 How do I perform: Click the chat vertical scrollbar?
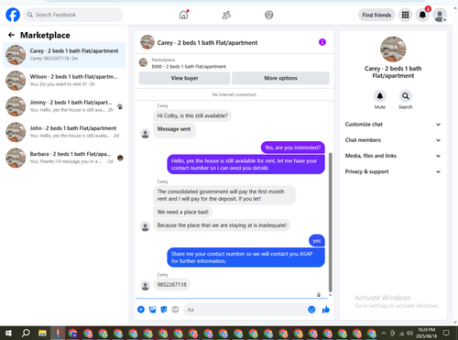click(330, 223)
